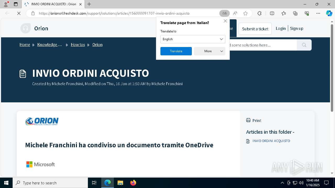Open the Sign up link
This screenshot has width=335, height=188.
click(x=297, y=28)
